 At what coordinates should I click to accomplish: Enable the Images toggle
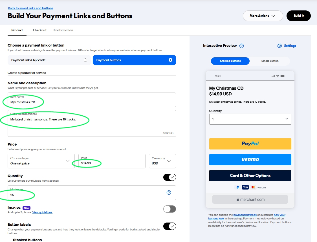(169, 209)
